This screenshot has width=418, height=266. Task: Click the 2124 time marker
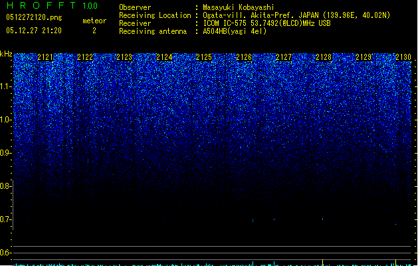164,57
